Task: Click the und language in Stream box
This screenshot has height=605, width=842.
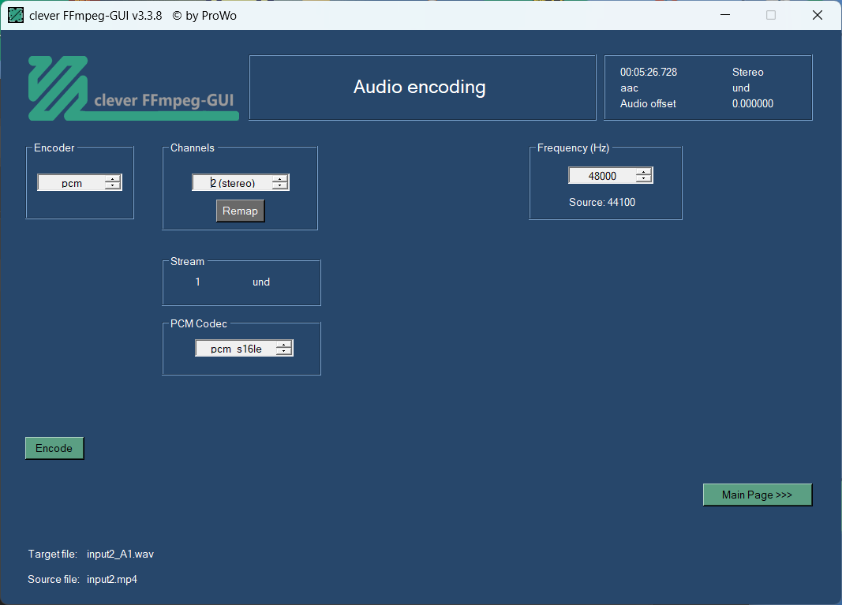Action: pos(261,282)
